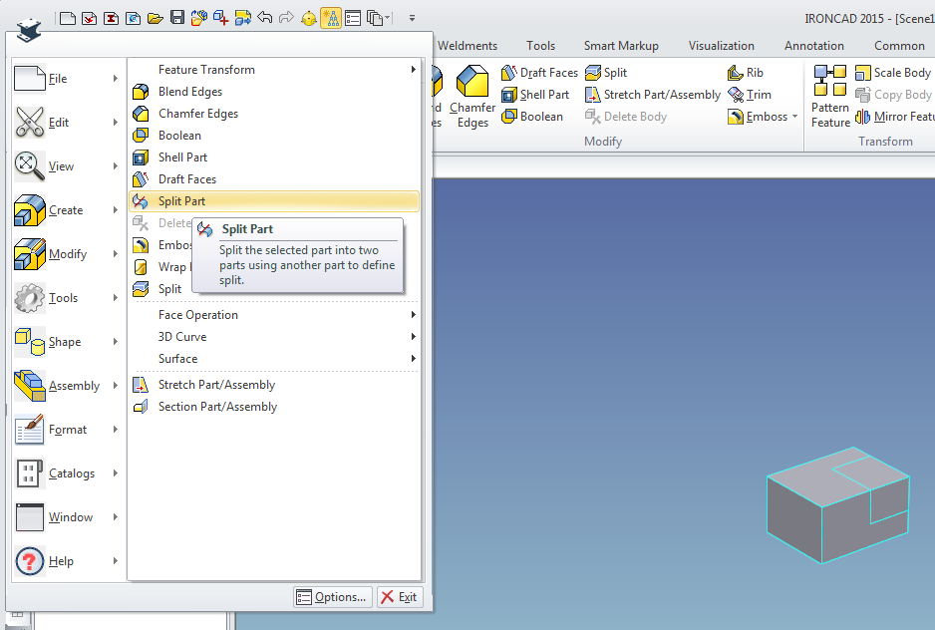Click the Draft Faces menu icon

[x=141, y=179]
